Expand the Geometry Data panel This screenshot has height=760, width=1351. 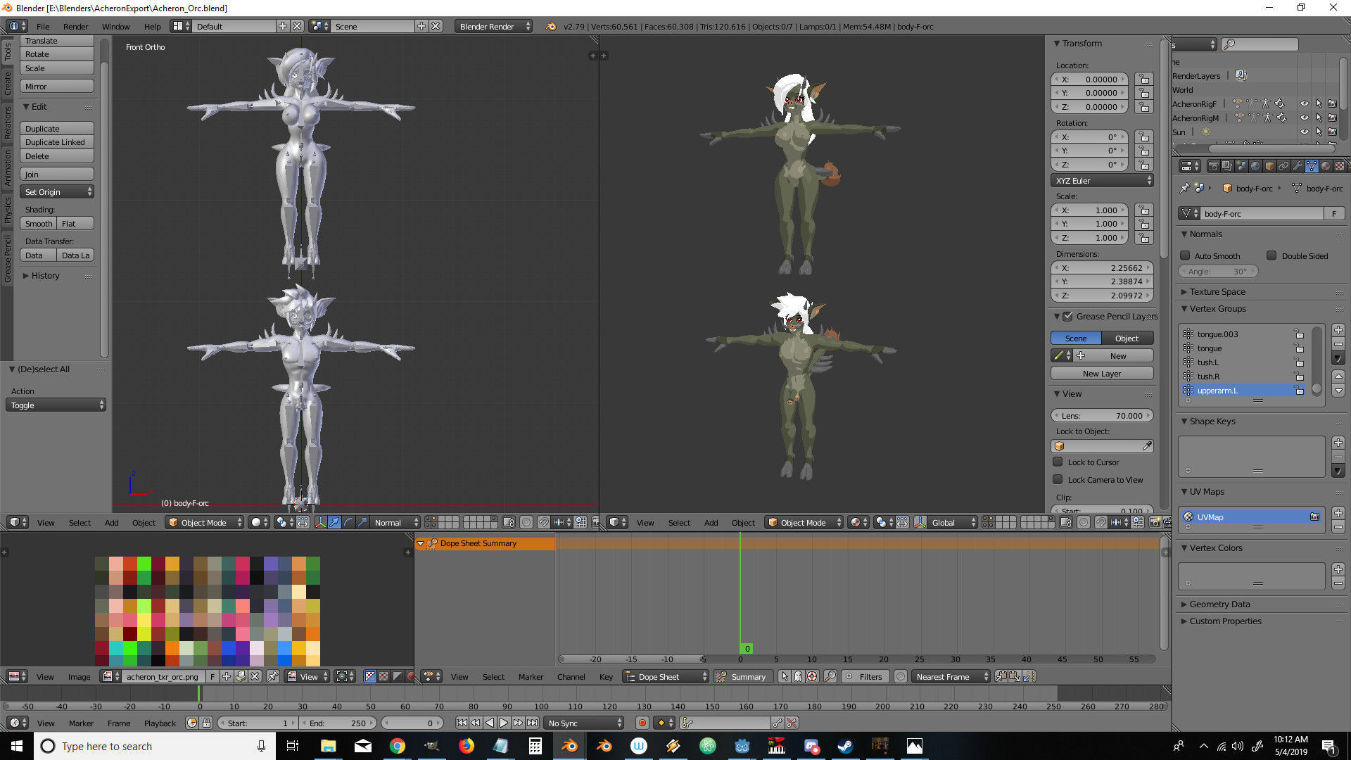pos(1219,604)
